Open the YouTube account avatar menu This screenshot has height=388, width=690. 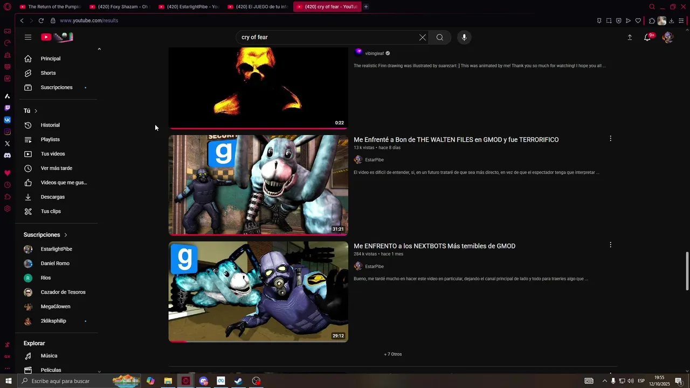668,37
